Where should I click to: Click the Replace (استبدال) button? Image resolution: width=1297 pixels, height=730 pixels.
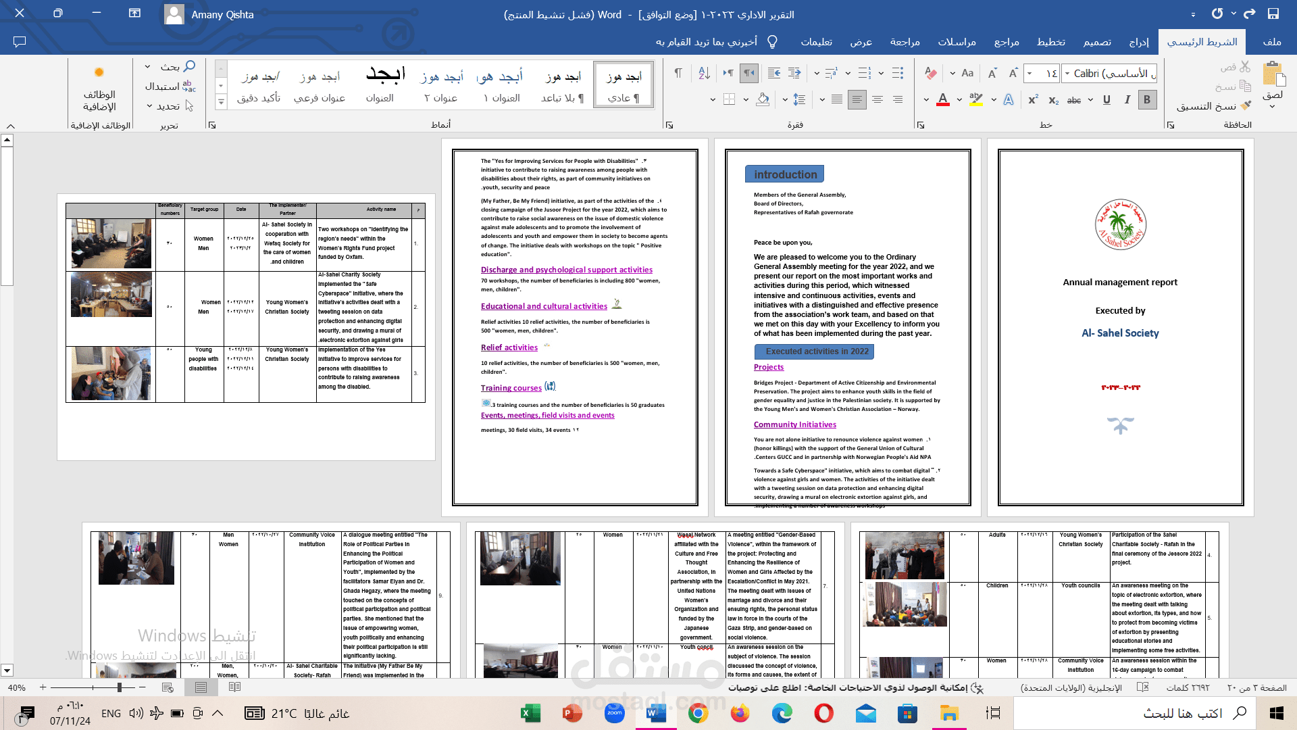point(169,87)
